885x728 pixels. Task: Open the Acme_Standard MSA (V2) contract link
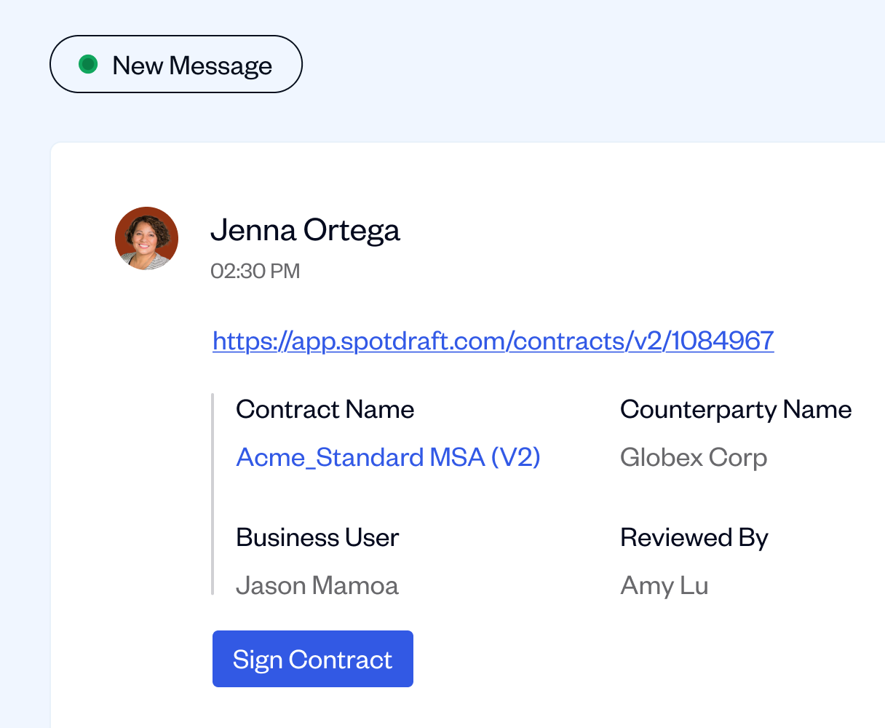click(x=388, y=457)
